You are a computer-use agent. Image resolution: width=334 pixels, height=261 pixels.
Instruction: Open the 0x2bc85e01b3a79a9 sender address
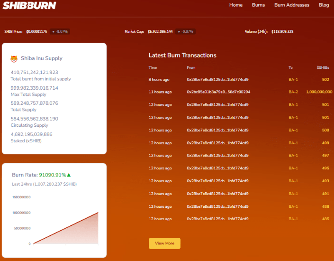218,92
